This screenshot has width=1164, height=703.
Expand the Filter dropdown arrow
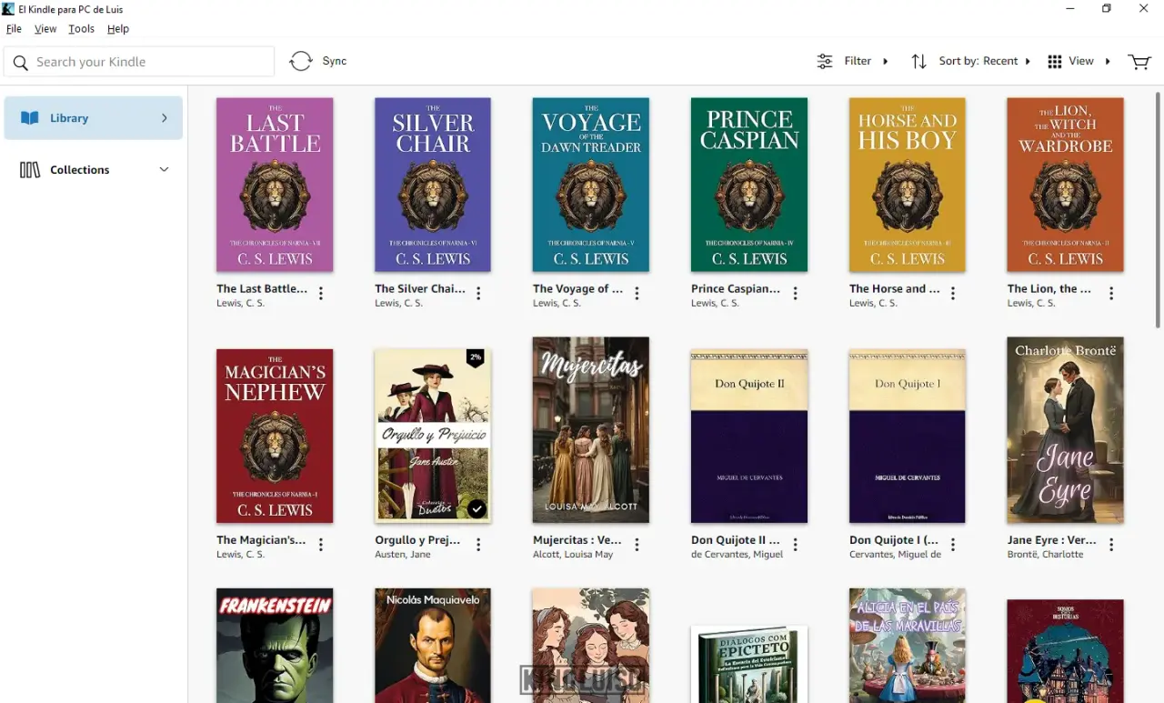(886, 61)
